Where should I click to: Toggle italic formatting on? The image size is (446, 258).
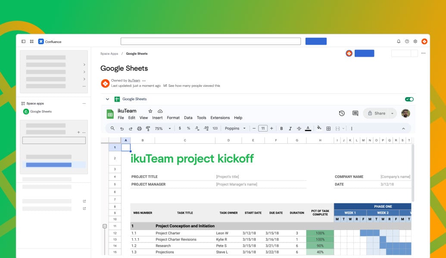pyautogui.click(x=290, y=128)
